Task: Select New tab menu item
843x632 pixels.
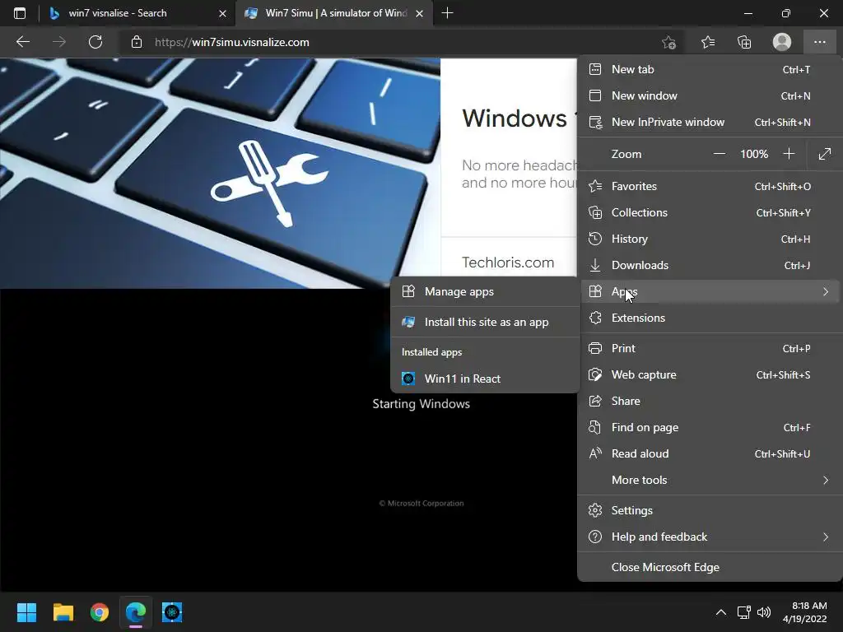Action: 710,69
